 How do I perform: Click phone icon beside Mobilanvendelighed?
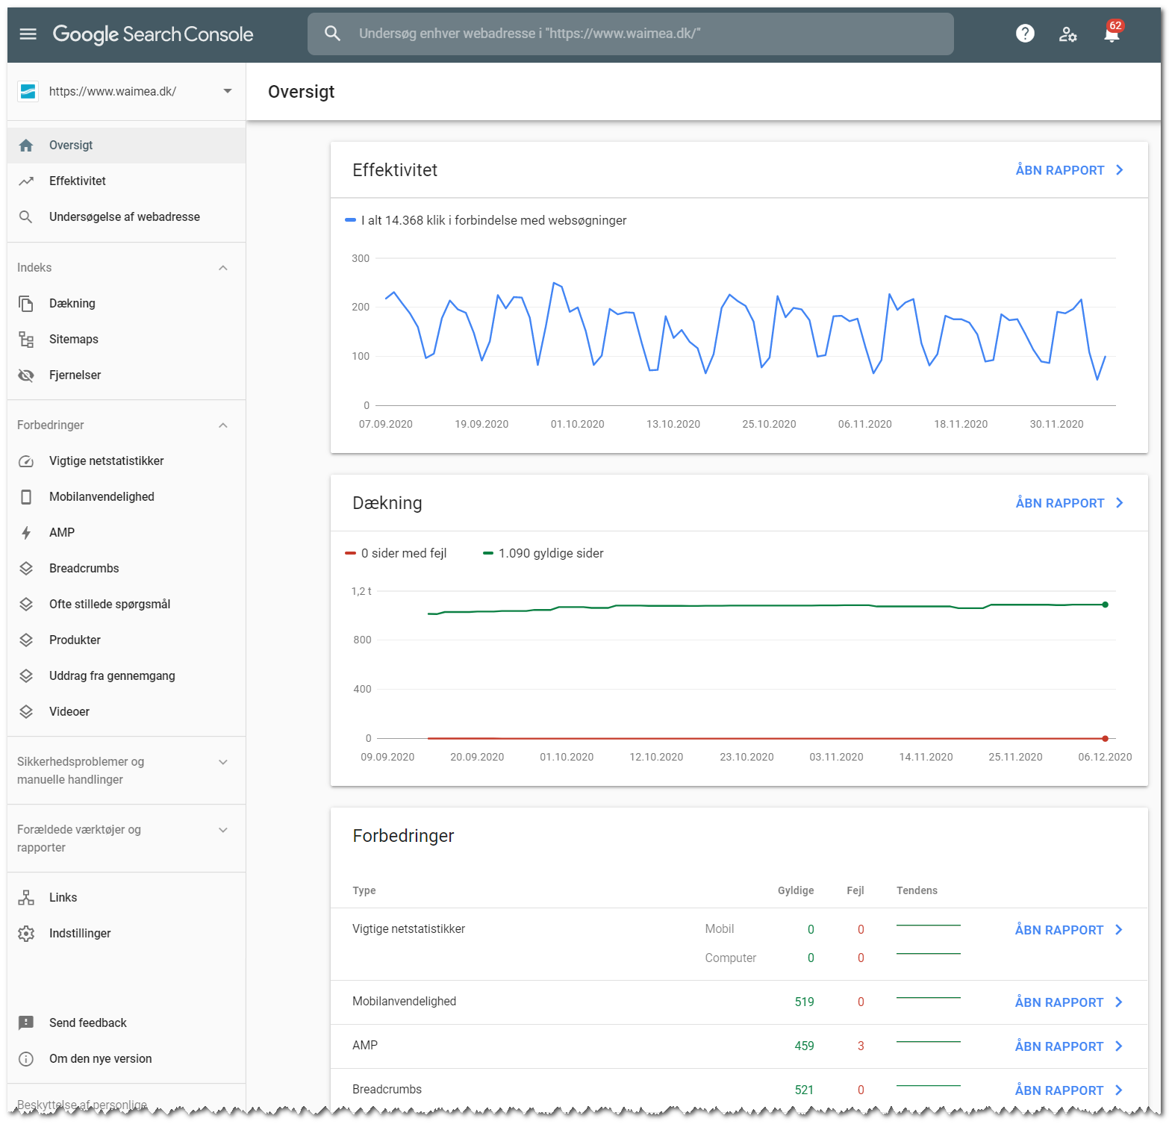click(26, 497)
